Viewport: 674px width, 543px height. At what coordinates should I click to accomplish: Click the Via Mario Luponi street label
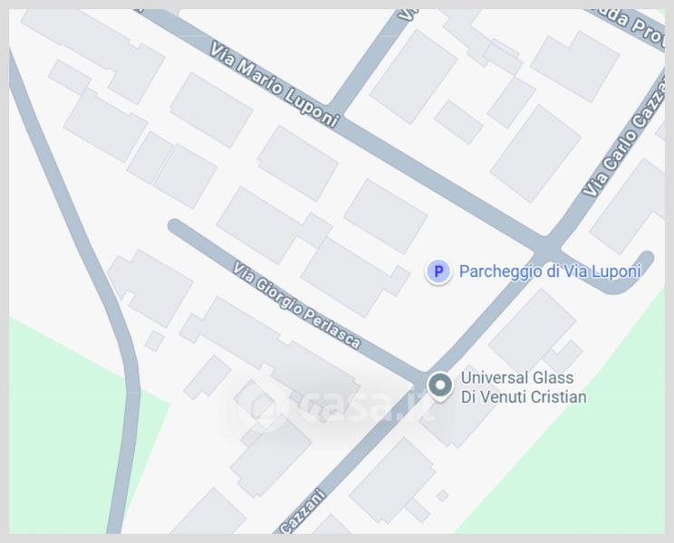274,85
